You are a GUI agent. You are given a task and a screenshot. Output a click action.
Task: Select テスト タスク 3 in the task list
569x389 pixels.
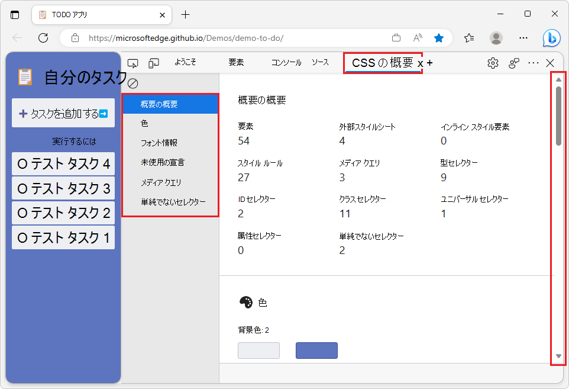point(63,188)
